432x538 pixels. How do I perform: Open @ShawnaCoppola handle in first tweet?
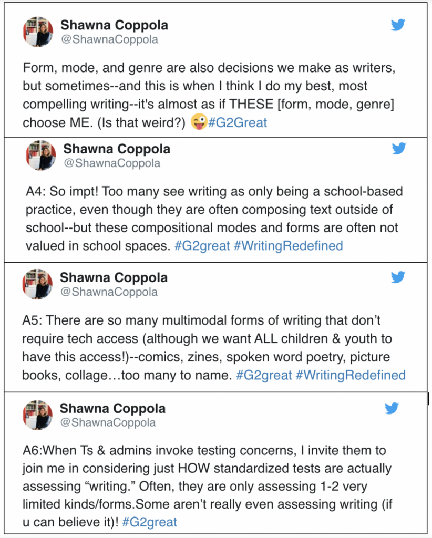110,39
